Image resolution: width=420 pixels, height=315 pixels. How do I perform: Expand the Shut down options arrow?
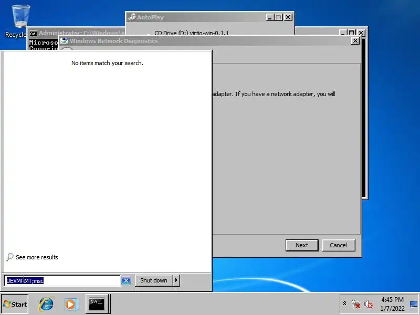(x=176, y=280)
